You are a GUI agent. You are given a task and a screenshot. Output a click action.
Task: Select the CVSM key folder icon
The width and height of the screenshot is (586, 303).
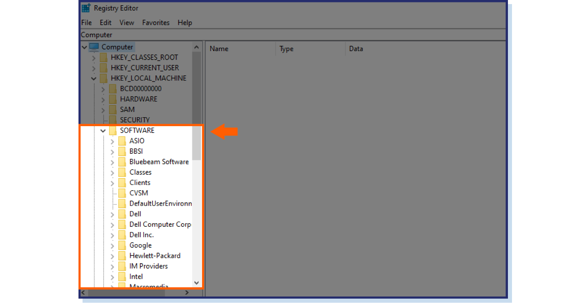[122, 193]
